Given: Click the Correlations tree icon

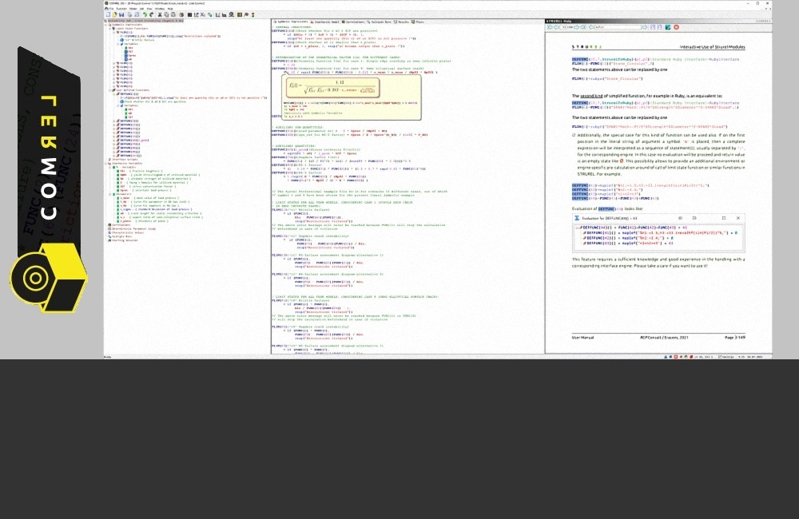Looking at the screenshot, I should pyautogui.click(x=109, y=224).
